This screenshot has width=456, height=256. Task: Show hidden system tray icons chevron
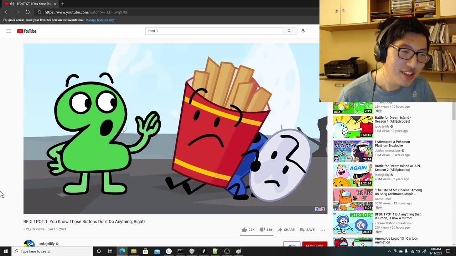pos(389,251)
